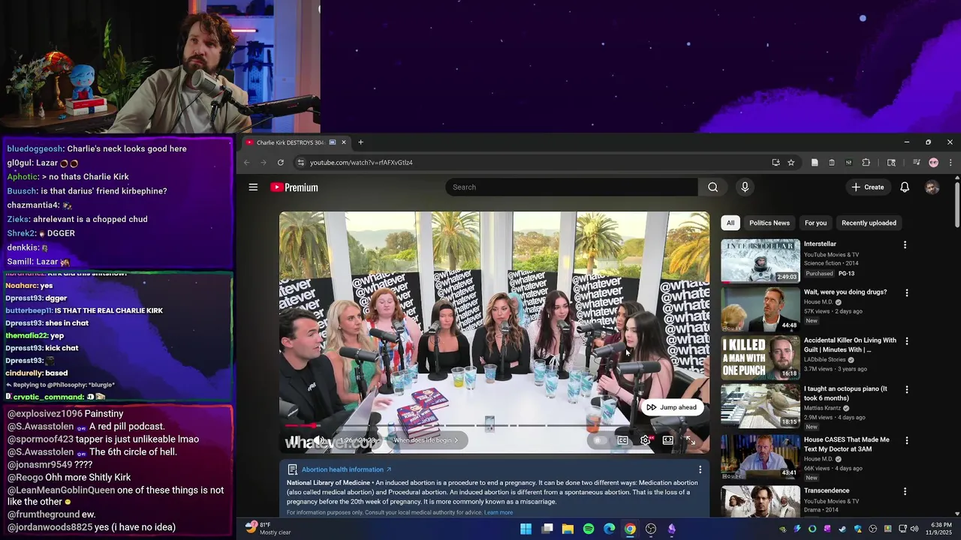Toggle theater mode in player
Screen dimensions: 961x540
667,440
